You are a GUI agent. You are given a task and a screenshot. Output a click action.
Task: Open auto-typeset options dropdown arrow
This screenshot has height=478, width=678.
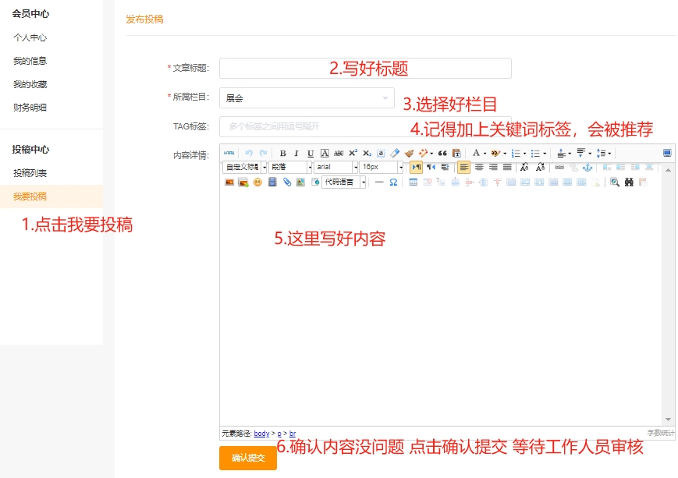431,154
